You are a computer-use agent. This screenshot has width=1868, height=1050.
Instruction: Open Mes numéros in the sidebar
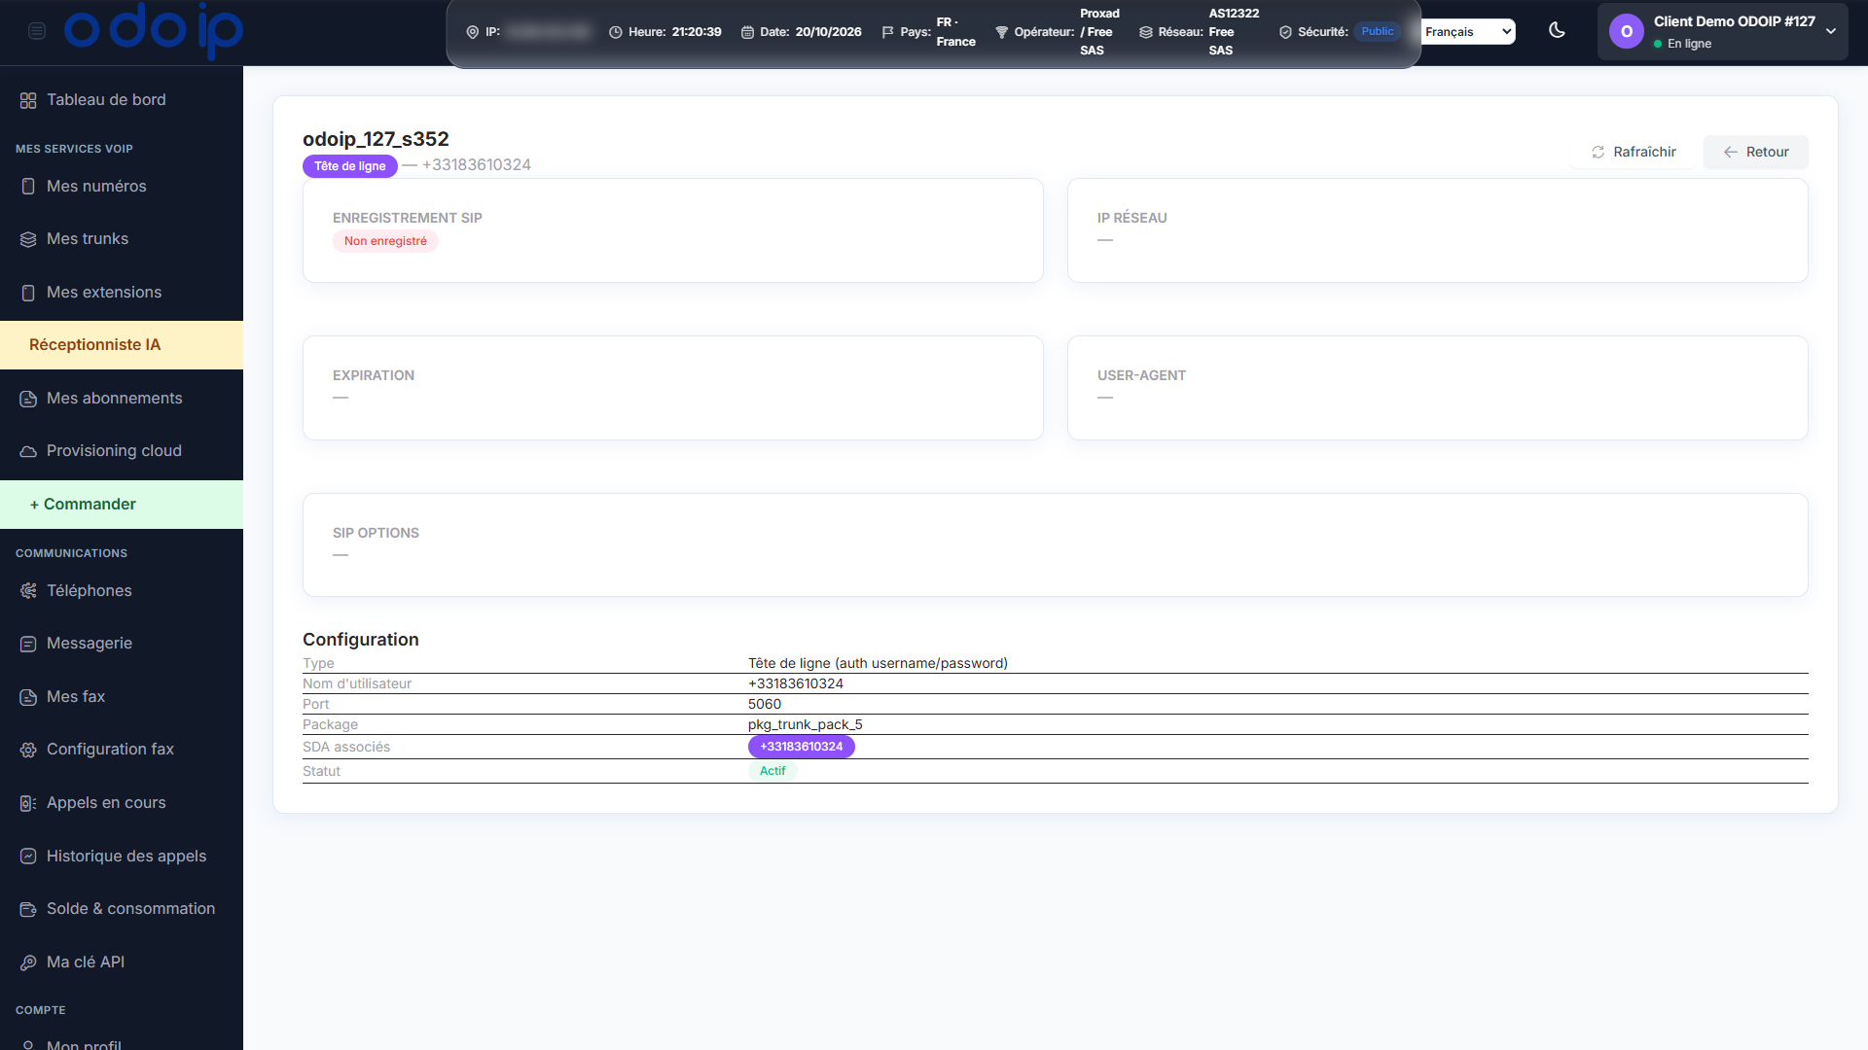click(x=122, y=186)
